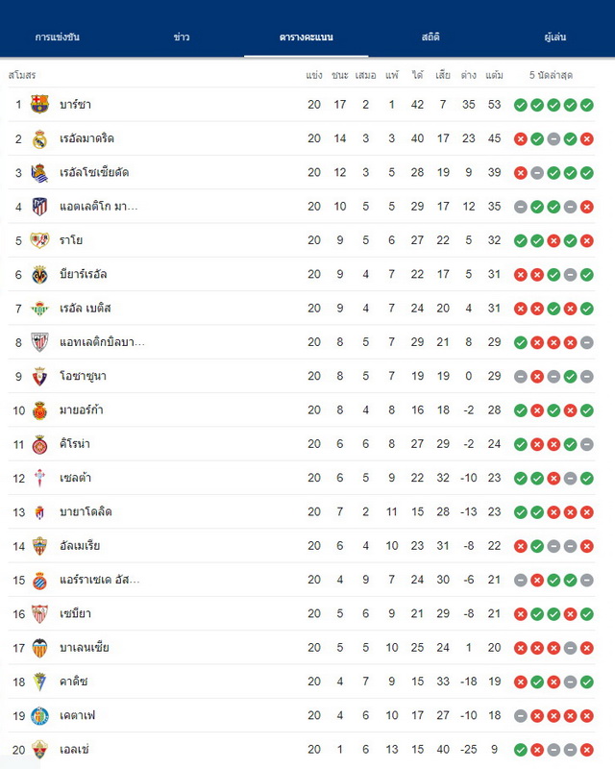Click the Barcelona club crest icon

tap(39, 104)
